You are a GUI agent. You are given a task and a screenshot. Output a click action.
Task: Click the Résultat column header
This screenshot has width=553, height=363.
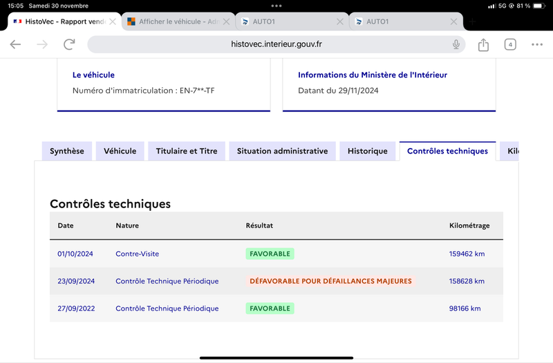tap(259, 225)
